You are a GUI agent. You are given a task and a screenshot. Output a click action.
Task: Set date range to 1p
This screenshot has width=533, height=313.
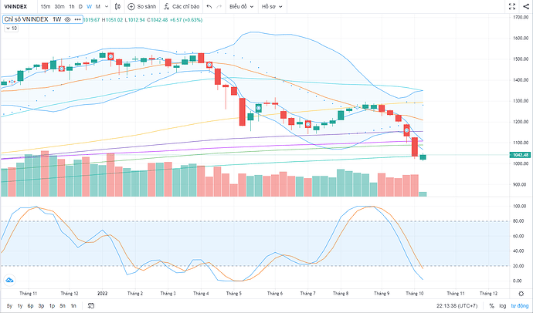point(52,306)
